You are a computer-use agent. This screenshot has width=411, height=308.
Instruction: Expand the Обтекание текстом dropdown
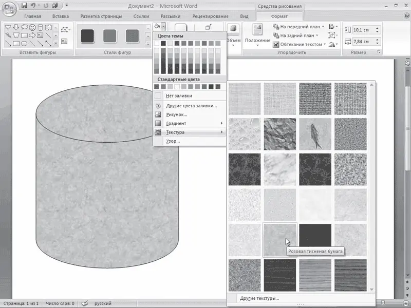click(325, 45)
